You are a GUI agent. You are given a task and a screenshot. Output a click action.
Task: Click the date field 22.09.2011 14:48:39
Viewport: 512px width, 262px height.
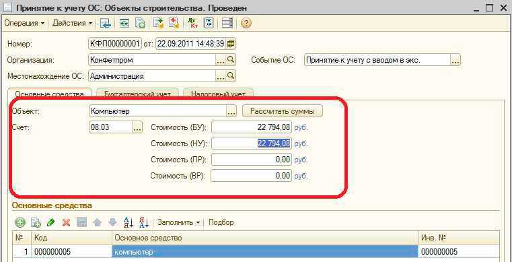tap(191, 44)
